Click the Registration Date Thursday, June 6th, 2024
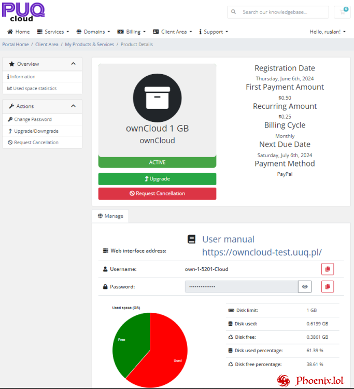This screenshot has width=354, height=389. point(285,78)
